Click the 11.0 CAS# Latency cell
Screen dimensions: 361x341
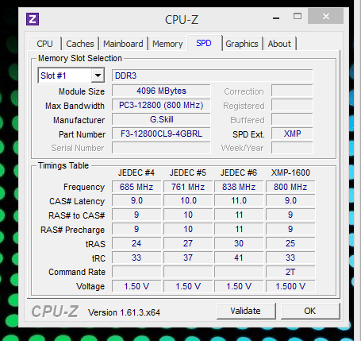(239, 200)
